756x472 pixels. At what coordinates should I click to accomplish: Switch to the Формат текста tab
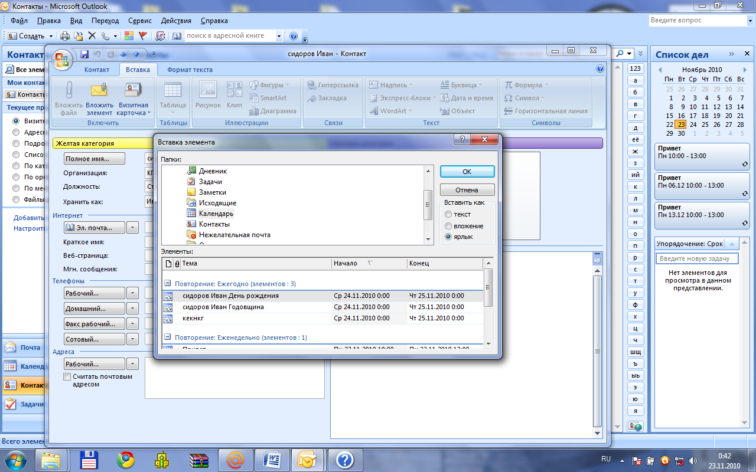pos(190,70)
